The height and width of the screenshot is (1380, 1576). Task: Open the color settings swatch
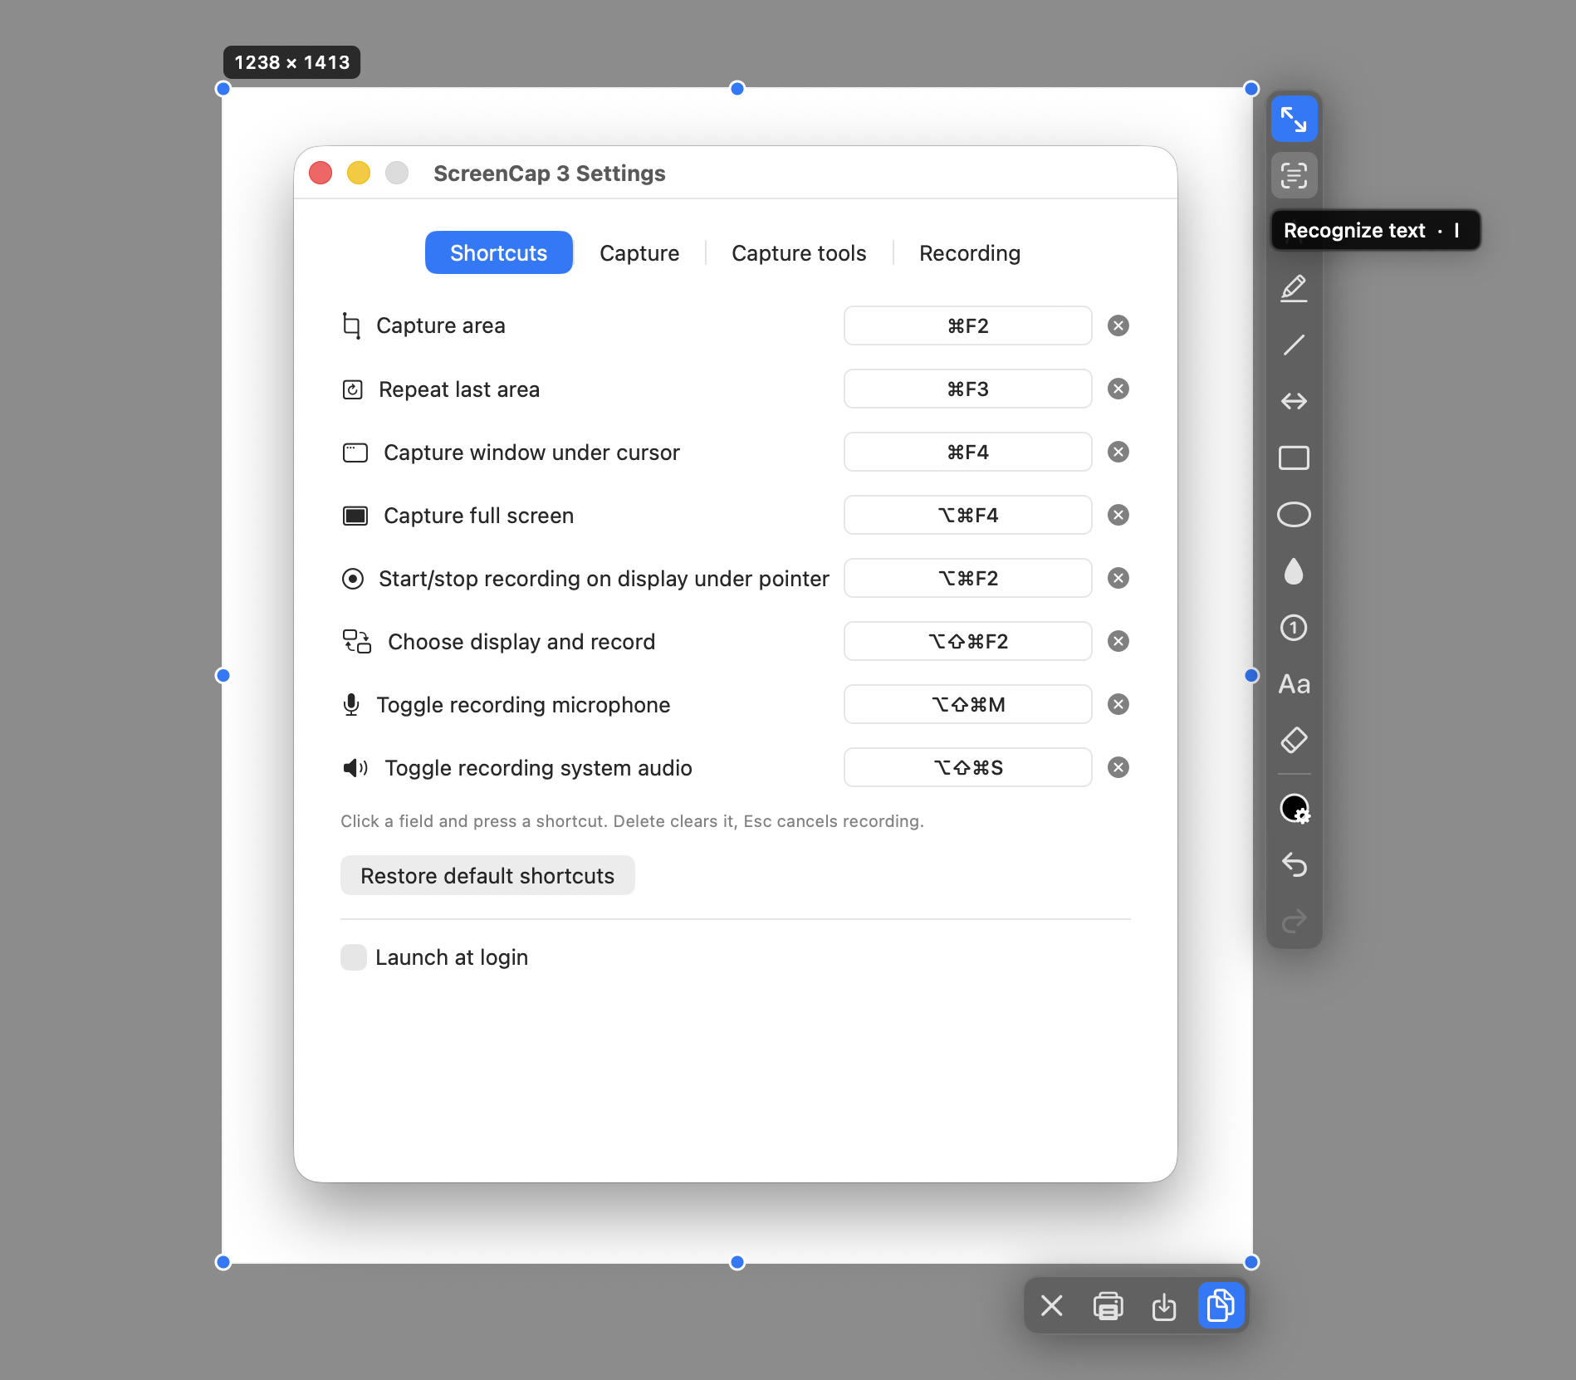(x=1294, y=808)
